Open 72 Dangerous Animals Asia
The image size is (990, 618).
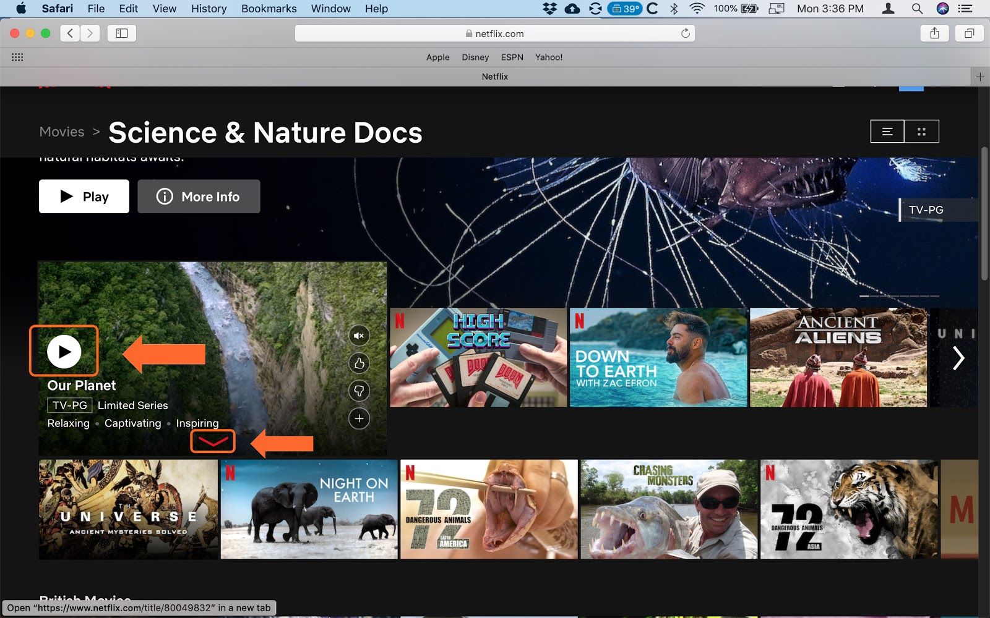[849, 509]
